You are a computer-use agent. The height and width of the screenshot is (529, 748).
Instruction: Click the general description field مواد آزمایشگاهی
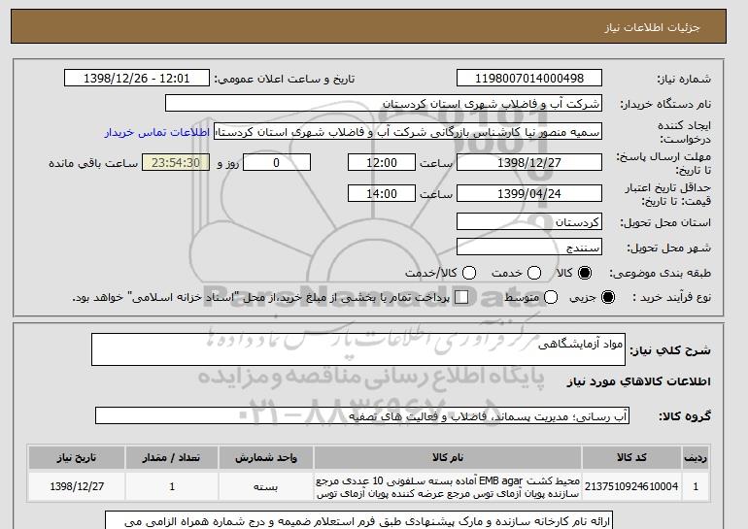click(x=358, y=349)
